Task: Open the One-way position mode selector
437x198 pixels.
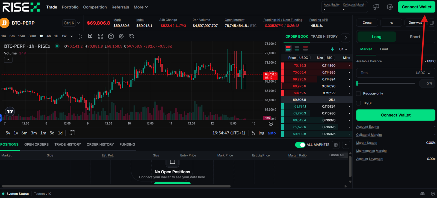Action: (x=415, y=23)
